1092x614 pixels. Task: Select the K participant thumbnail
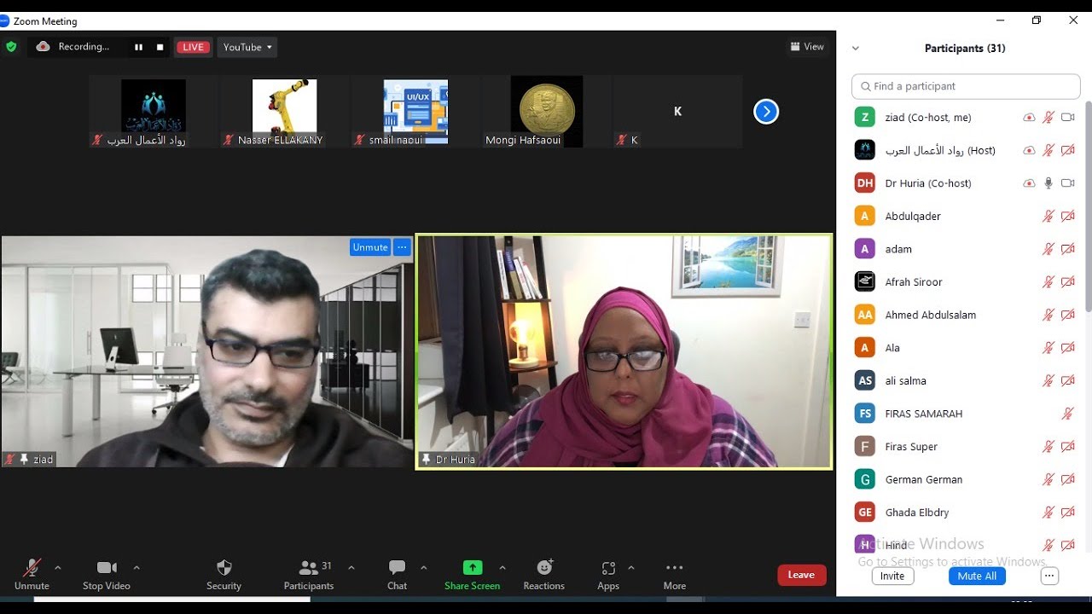tap(677, 112)
